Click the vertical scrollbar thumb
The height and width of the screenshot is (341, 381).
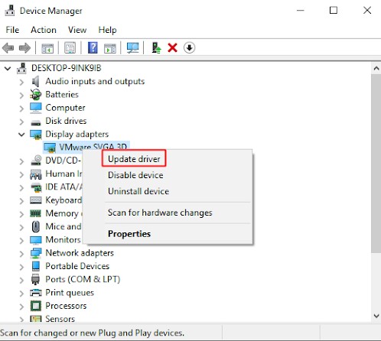coord(376,164)
